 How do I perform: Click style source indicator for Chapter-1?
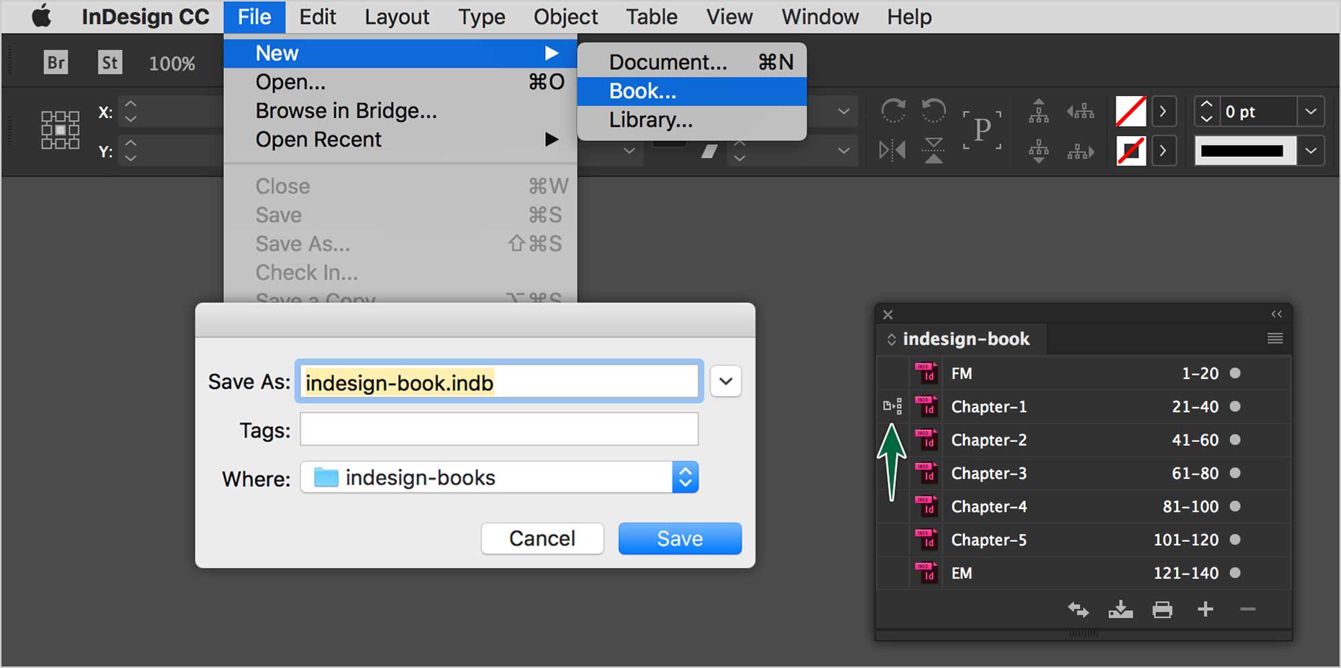coord(892,406)
